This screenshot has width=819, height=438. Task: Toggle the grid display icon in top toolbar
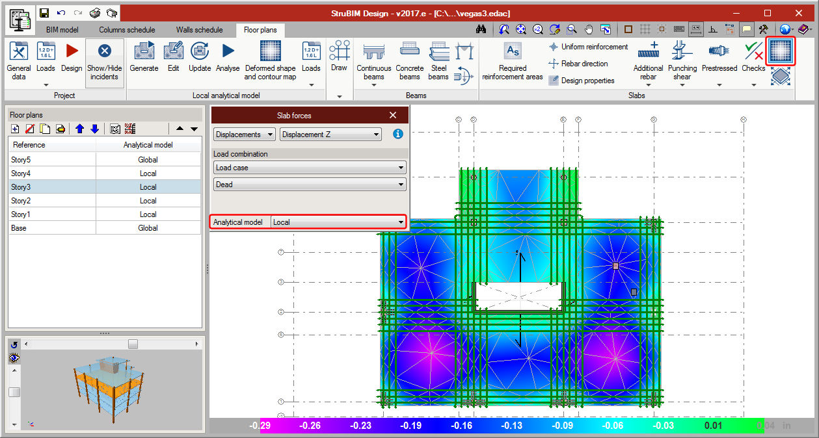pyautogui.click(x=645, y=29)
